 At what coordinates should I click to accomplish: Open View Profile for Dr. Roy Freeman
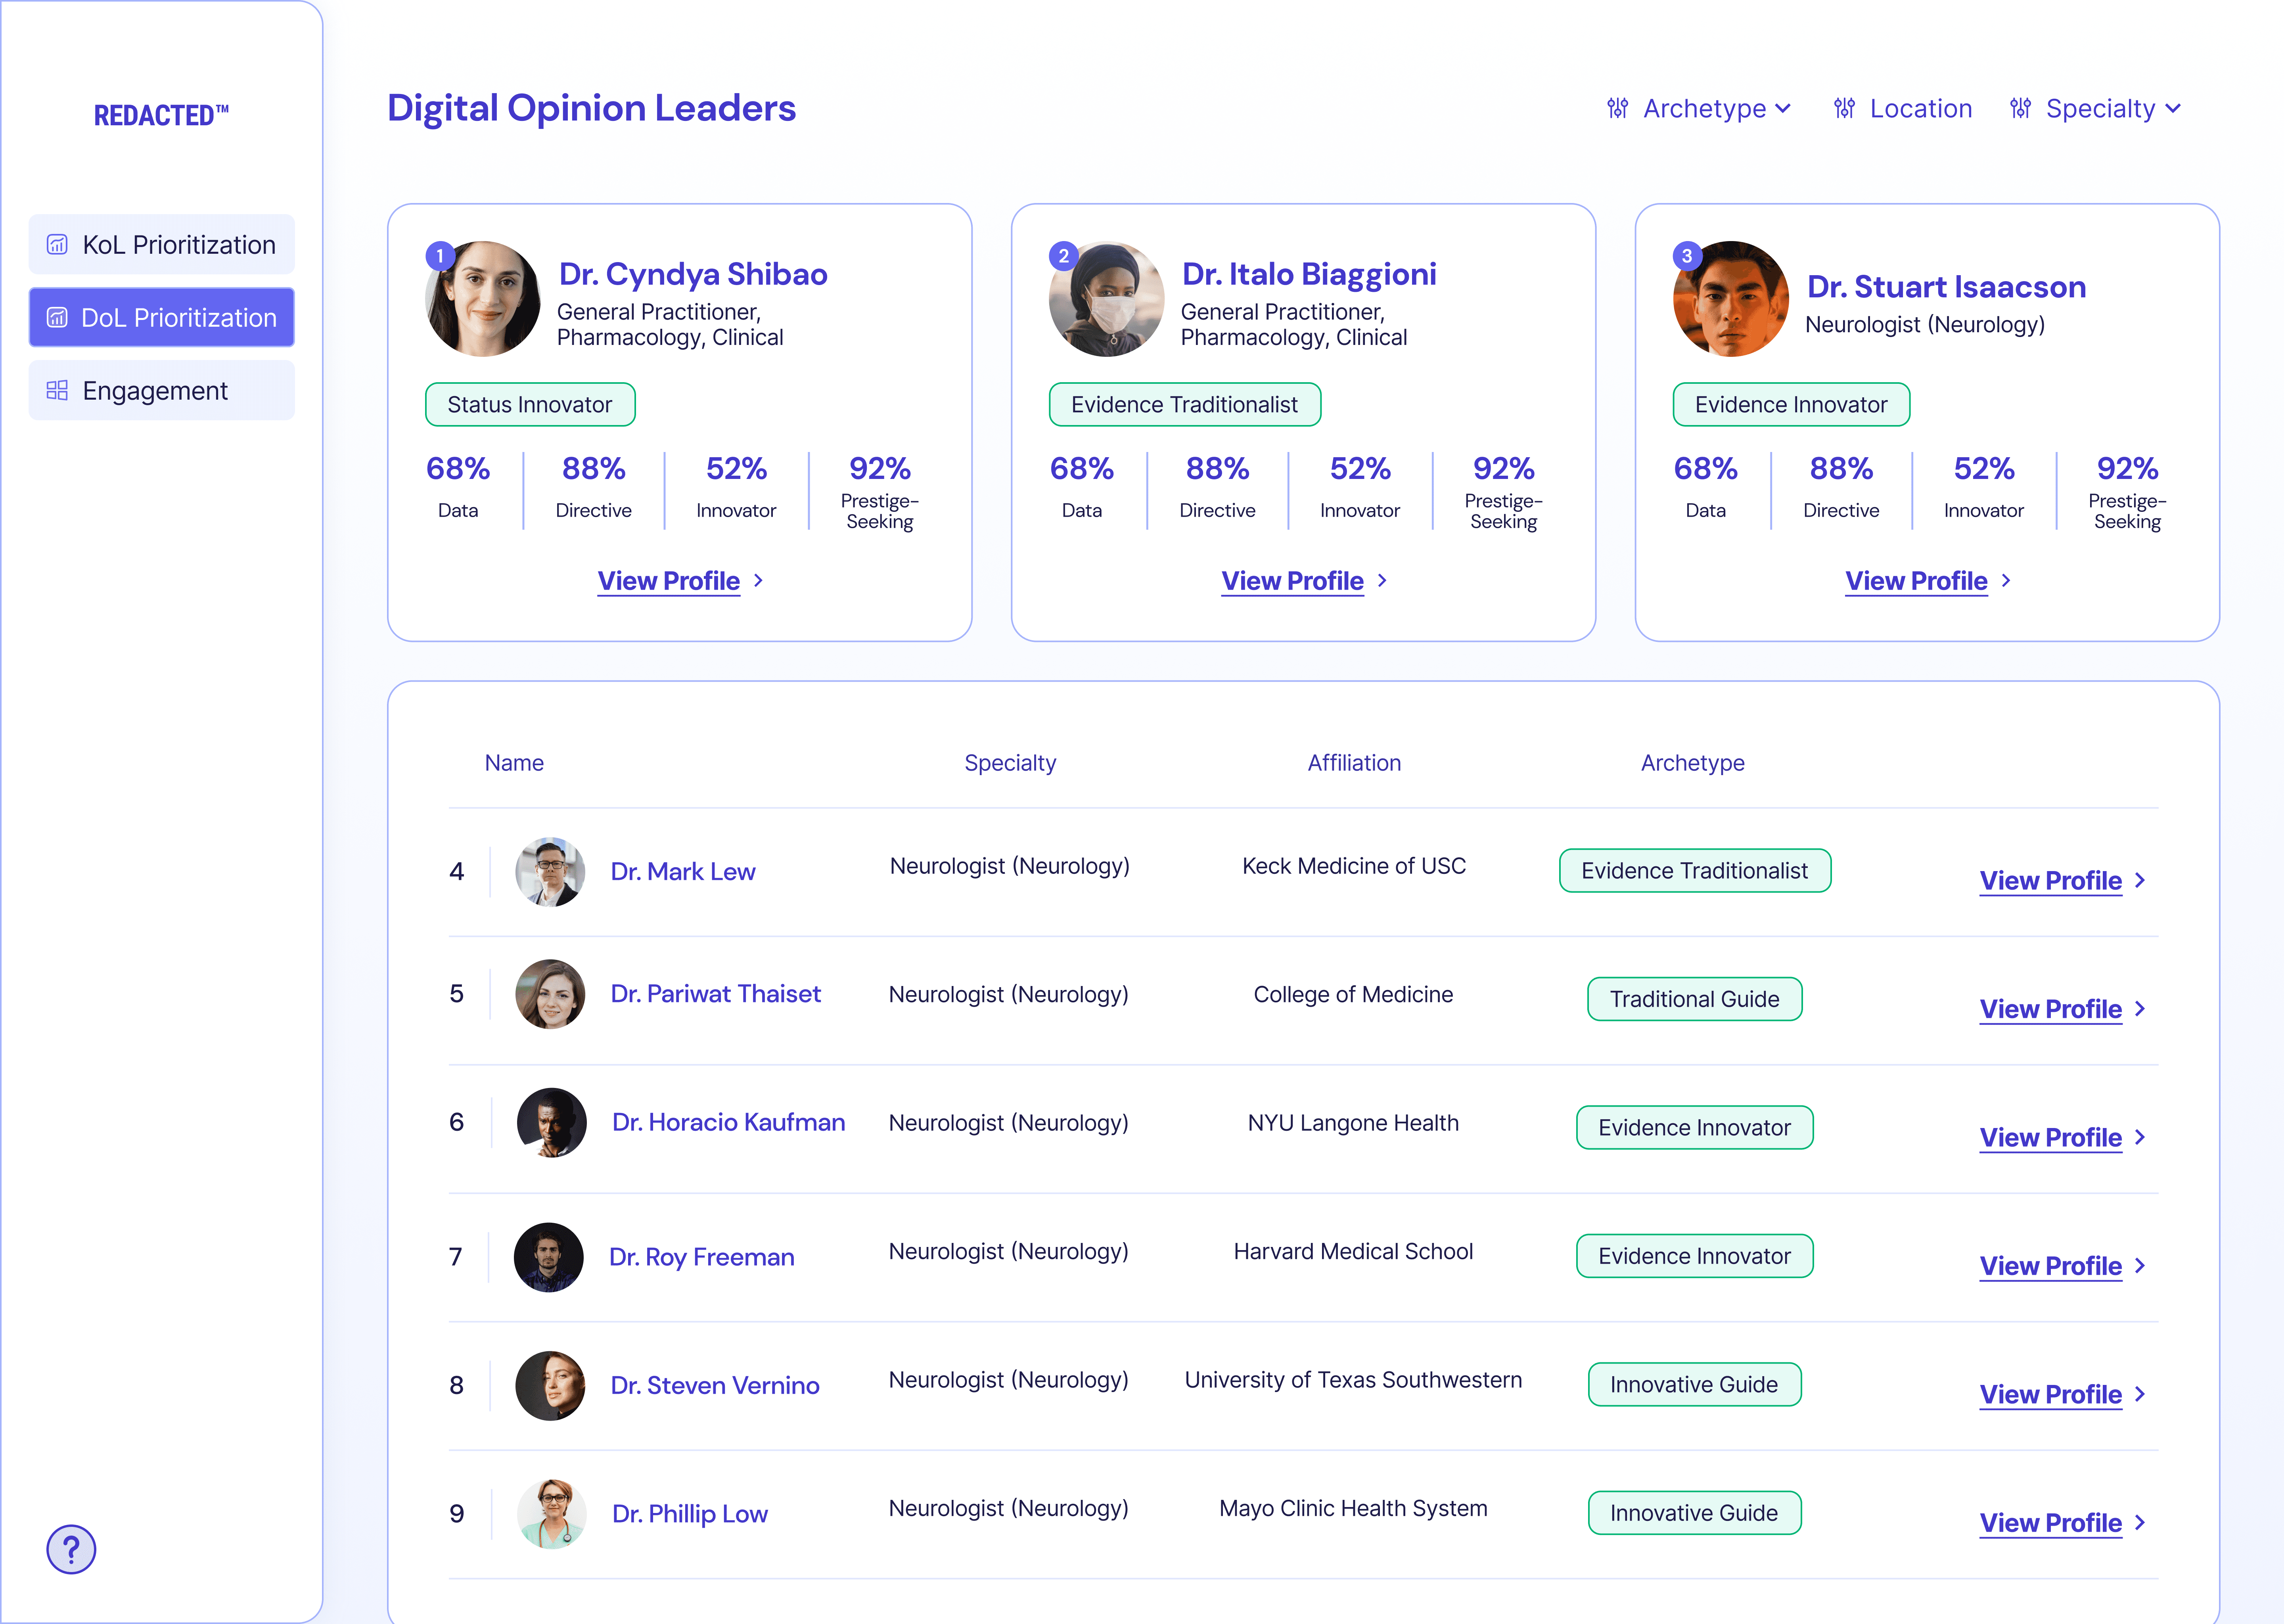pos(2051,1266)
